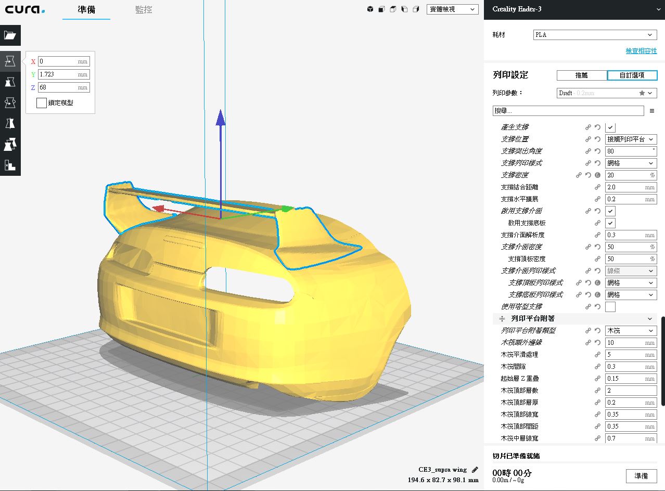Click the 木筏額外邊緣 value field
This screenshot has height=491, width=665.
coord(631,343)
